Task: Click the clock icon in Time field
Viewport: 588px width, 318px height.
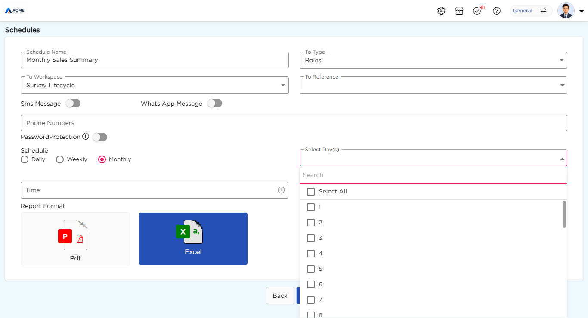Action: pyautogui.click(x=281, y=190)
